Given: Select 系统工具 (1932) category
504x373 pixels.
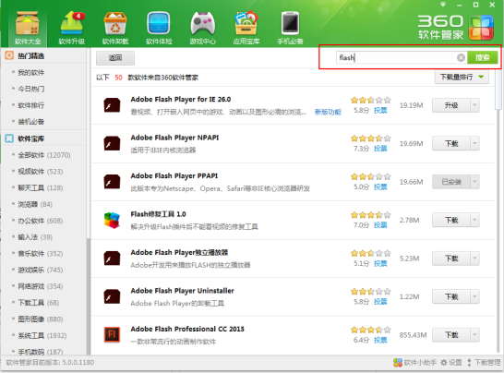Looking at the screenshot, I should [x=42, y=335].
